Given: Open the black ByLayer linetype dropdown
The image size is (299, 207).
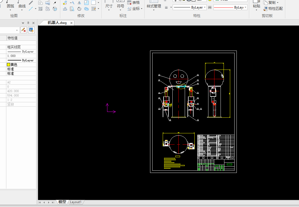Looking at the screenshot, I should (x=189, y=7).
